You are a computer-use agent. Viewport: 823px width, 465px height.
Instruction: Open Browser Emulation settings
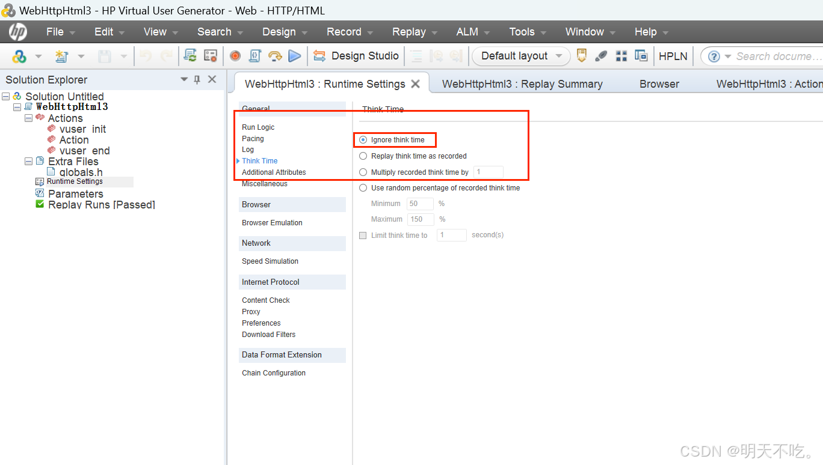coord(272,223)
